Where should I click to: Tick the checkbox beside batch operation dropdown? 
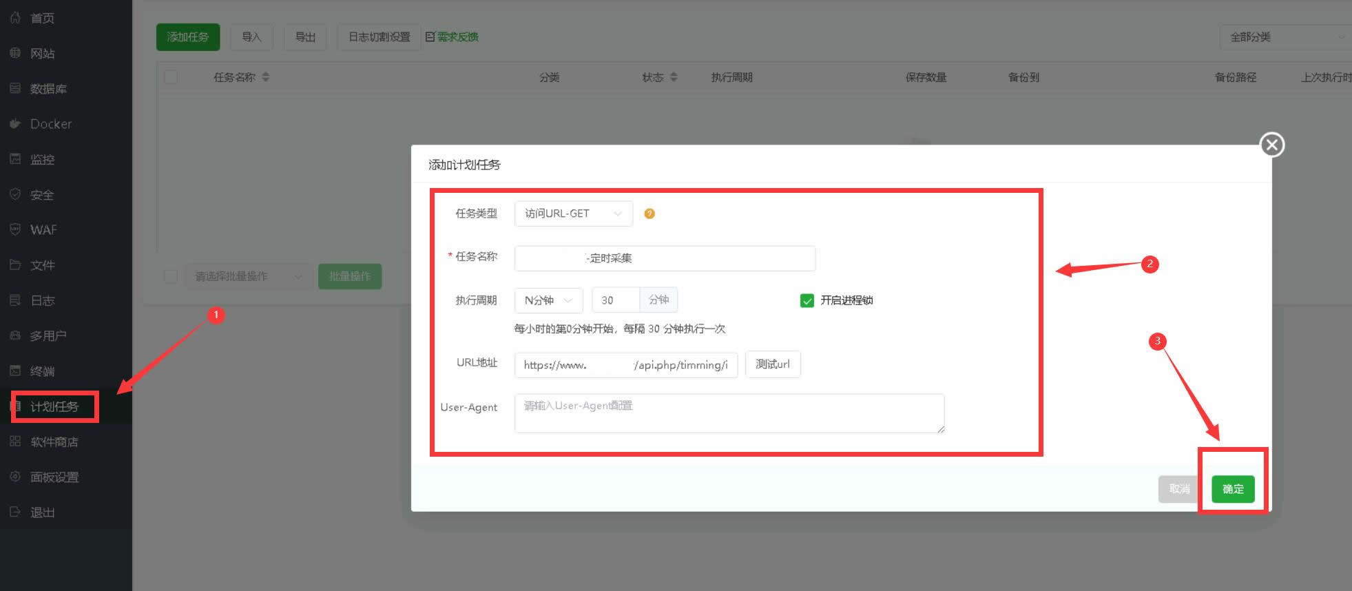tap(171, 276)
